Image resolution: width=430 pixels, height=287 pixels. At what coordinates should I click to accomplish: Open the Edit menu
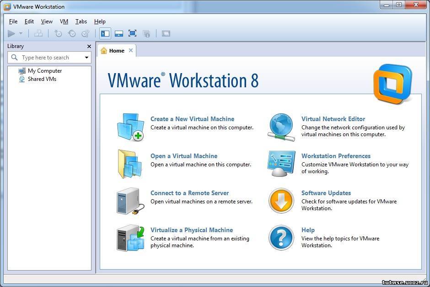coord(29,21)
